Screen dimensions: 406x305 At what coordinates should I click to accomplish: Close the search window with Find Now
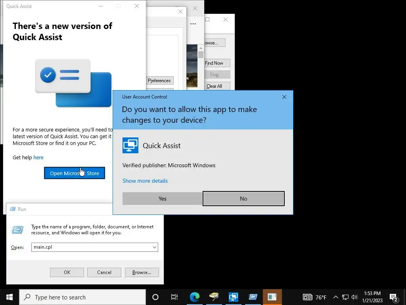(x=226, y=19)
